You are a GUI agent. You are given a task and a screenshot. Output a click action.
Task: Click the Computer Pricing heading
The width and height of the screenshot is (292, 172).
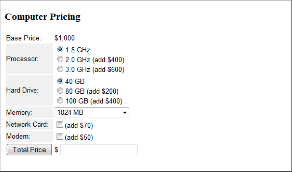43,17
